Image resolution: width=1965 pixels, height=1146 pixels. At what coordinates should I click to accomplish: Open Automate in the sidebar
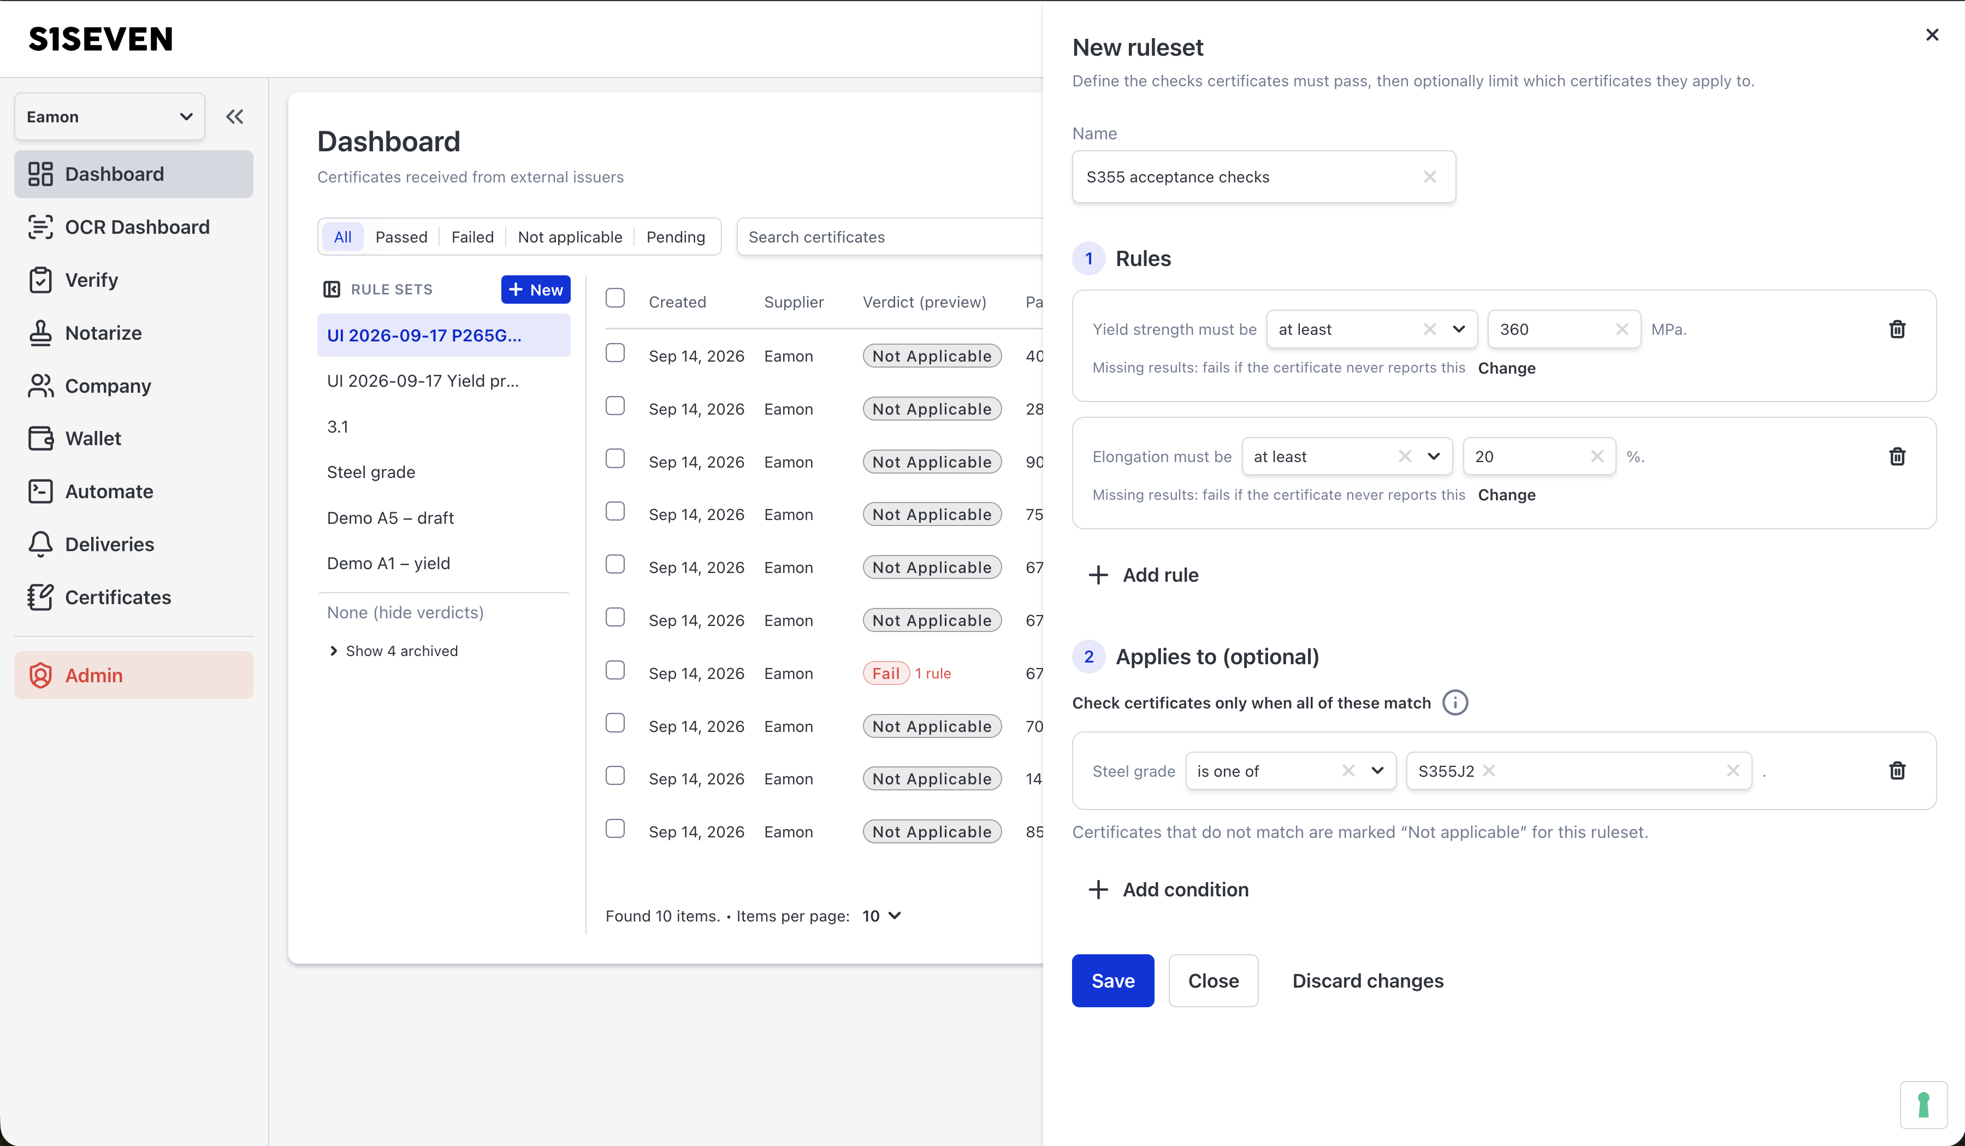pos(133,492)
